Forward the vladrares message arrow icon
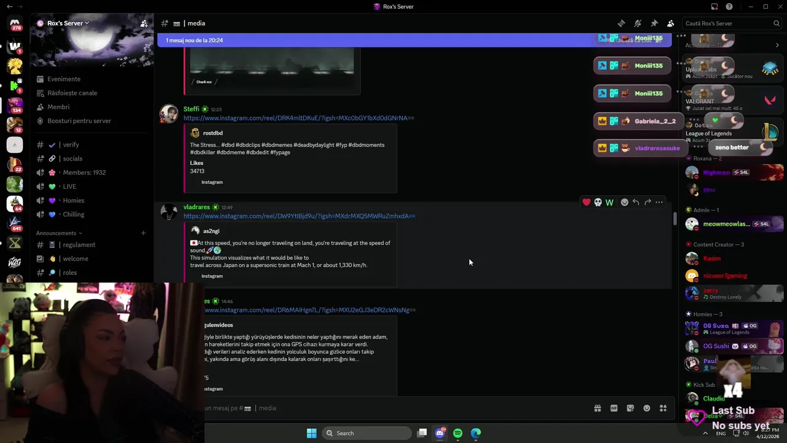 647,202
